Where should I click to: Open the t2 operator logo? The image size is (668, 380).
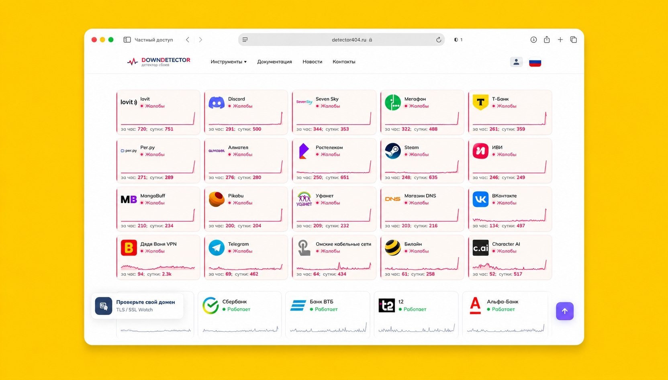pyautogui.click(x=386, y=305)
